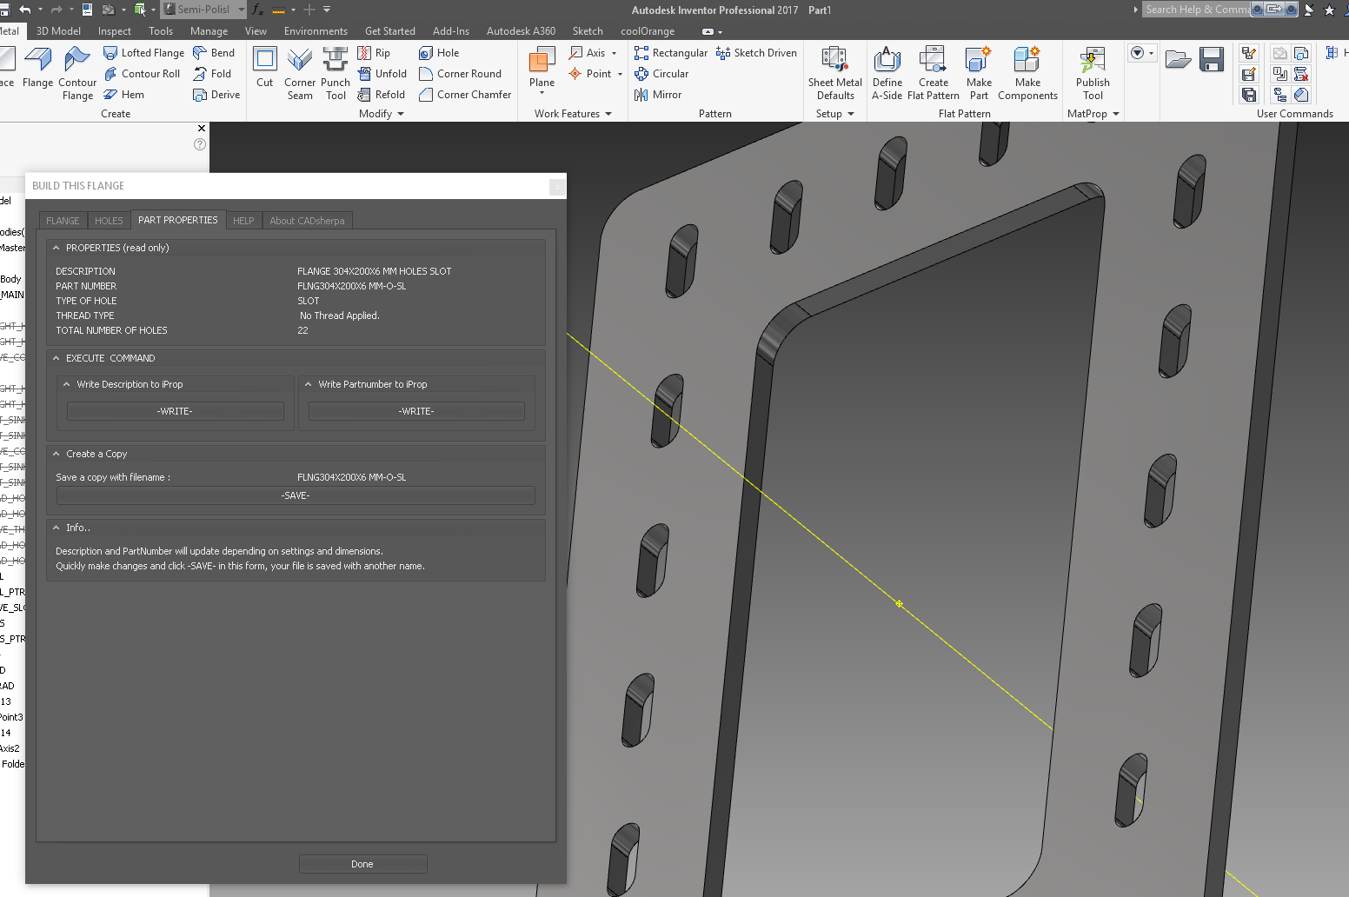
Task: Select the Bend tool
Action: click(x=214, y=53)
